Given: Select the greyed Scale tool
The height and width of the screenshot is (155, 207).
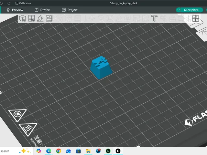Looking at the screenshot, I should [x=110, y=18].
